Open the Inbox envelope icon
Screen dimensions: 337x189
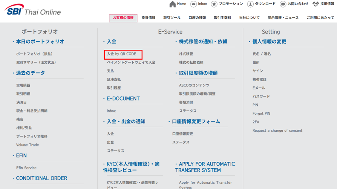point(193,4)
